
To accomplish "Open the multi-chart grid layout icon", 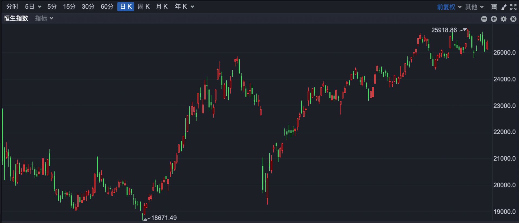I will 494,7.
